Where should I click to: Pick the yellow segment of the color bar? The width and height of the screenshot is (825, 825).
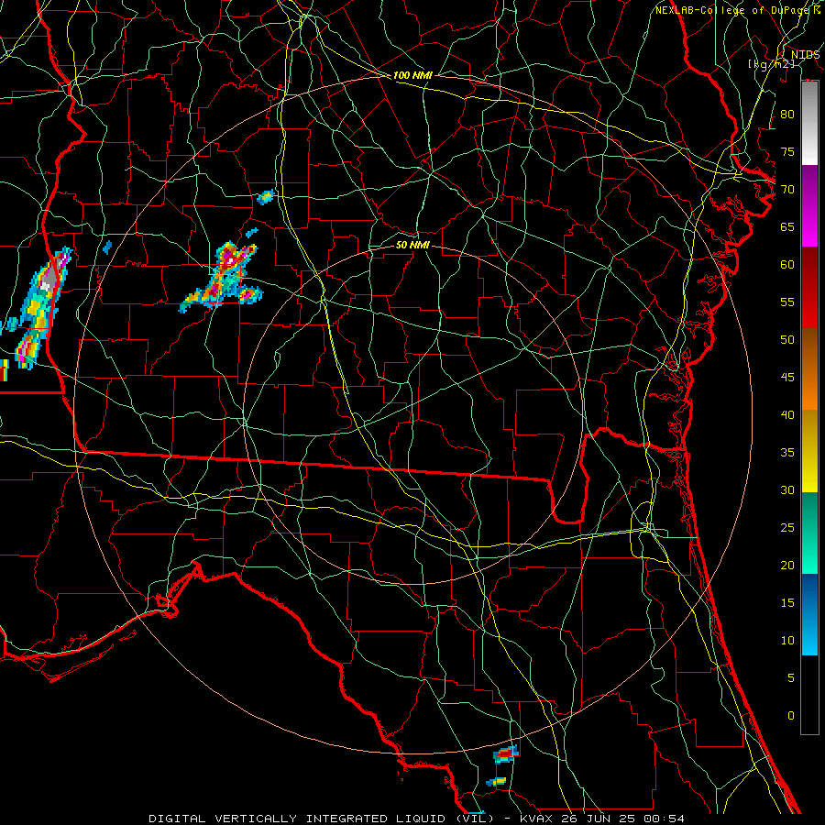[x=809, y=451]
